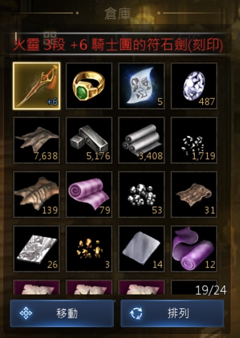Click the third partially visible magenta item
Image resolution: width=240 pixels, height=338 pixels.
click(x=142, y=287)
